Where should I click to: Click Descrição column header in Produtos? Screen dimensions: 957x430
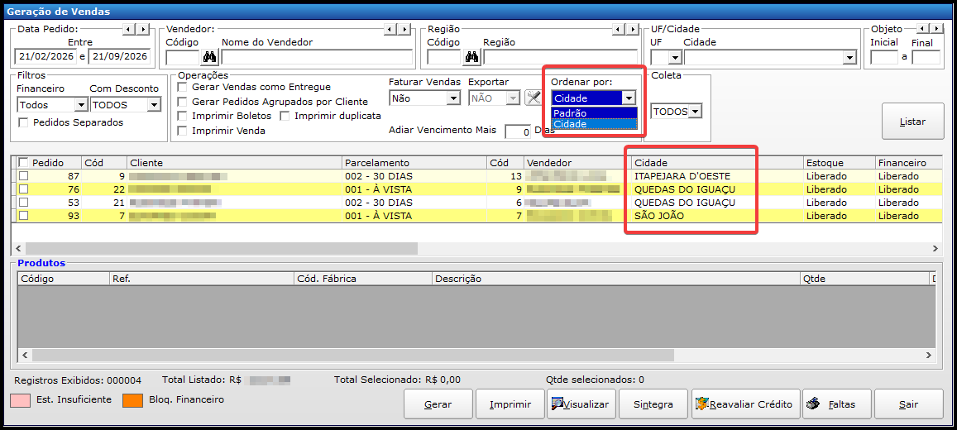[616, 279]
